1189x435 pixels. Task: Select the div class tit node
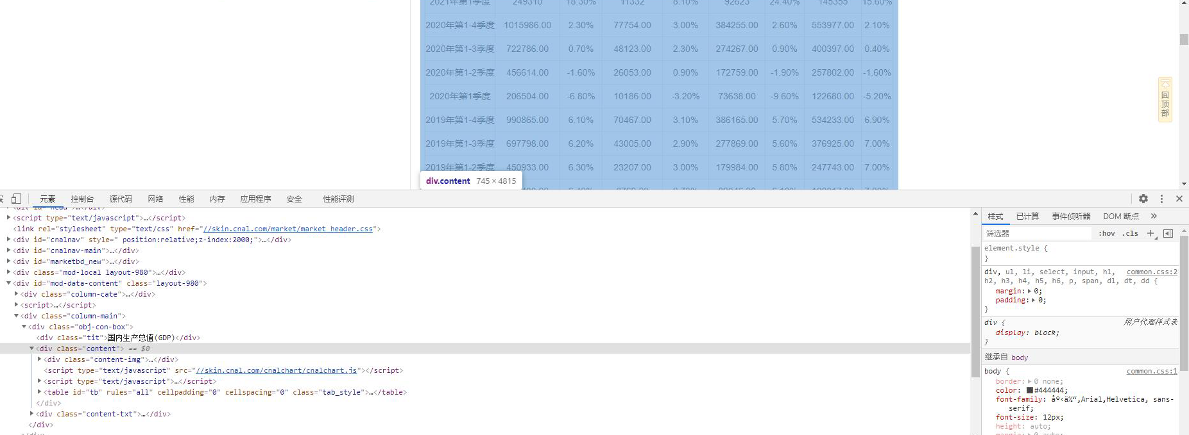coord(118,338)
